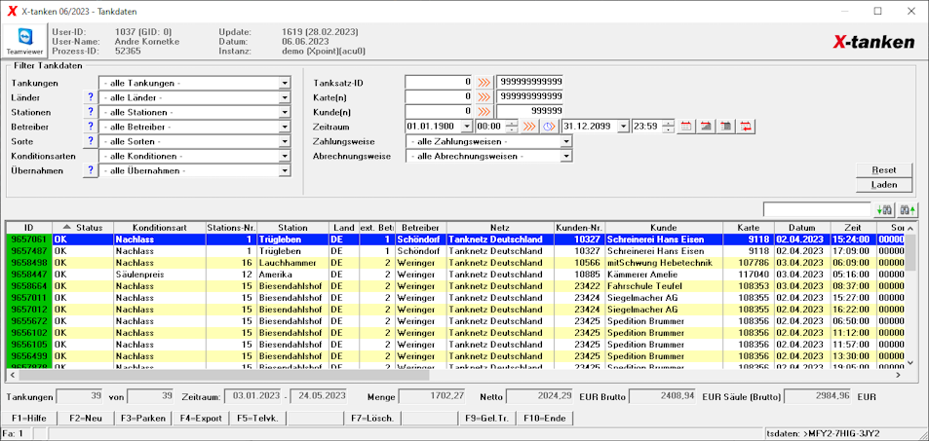Click the Laden button
The height and width of the screenshot is (441, 929).
pos(884,185)
